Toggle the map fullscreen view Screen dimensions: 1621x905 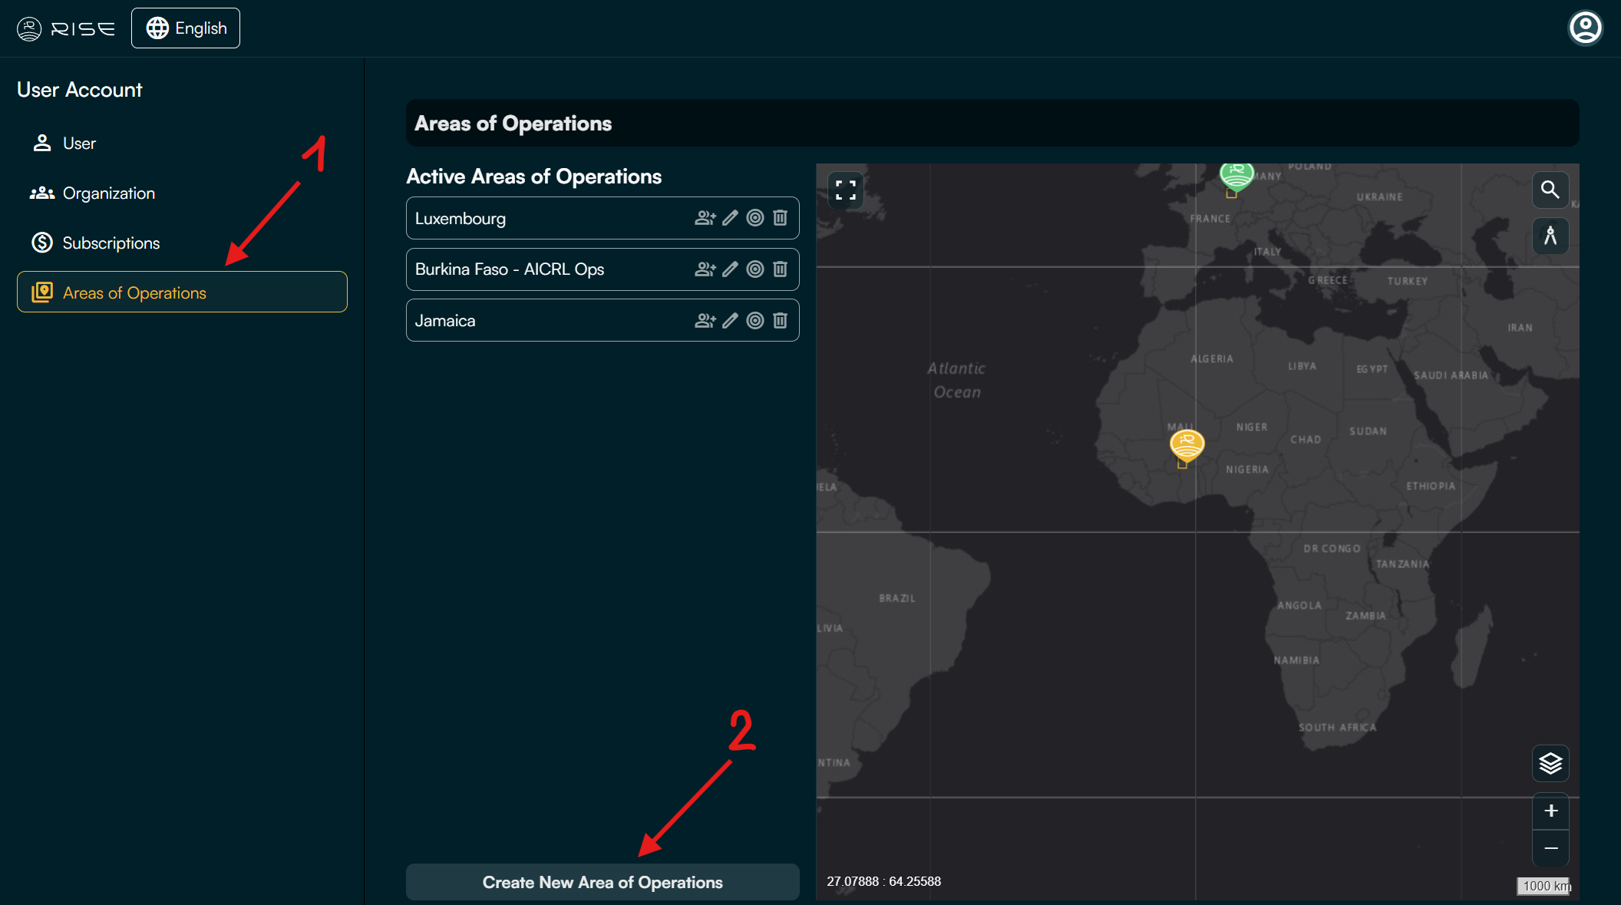846,190
